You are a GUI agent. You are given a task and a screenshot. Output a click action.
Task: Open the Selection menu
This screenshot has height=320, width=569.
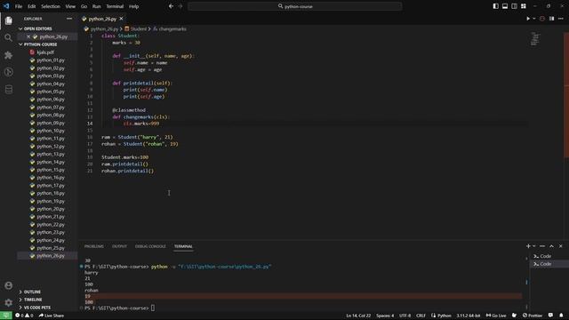(51, 6)
